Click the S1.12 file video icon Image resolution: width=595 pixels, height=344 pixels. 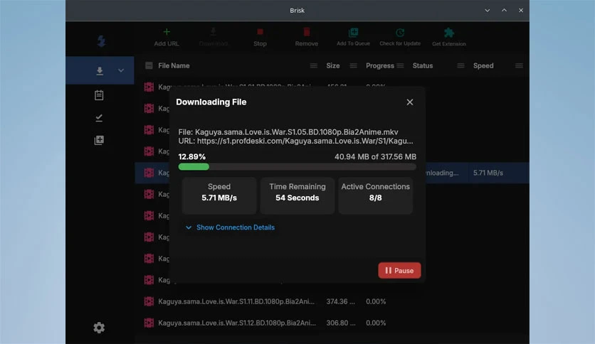click(149, 323)
